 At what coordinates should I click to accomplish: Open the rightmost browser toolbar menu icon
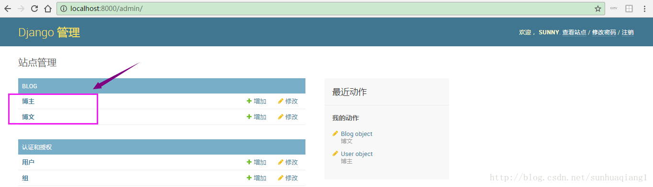644,9
